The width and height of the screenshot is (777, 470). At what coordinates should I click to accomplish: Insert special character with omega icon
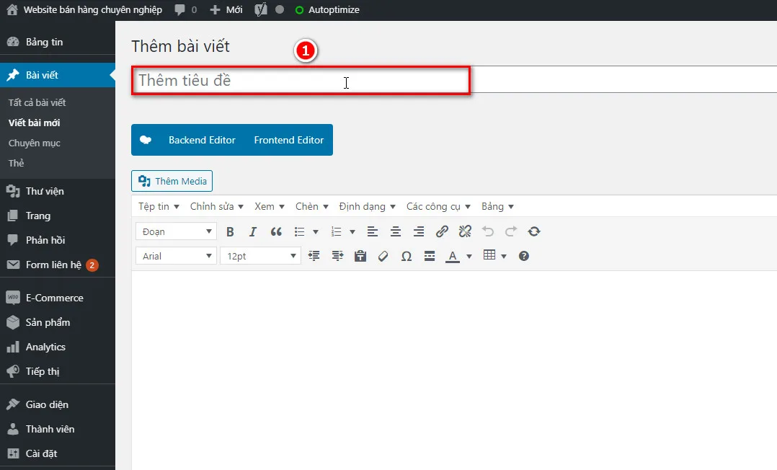[x=407, y=256]
